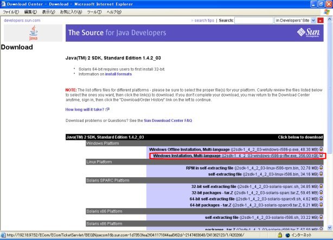Click download icon for Windows Offline Installation
Viewport: 333px width, 240px height.
click(321, 149)
